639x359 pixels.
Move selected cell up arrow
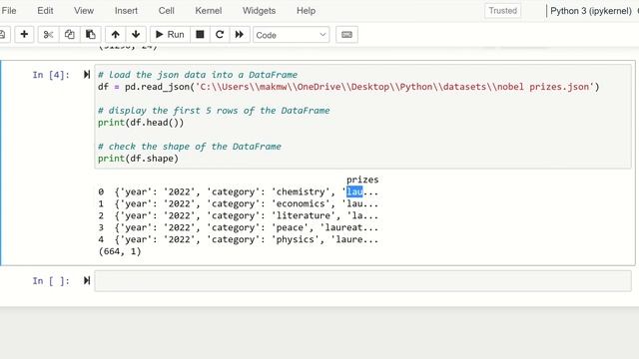(116, 35)
